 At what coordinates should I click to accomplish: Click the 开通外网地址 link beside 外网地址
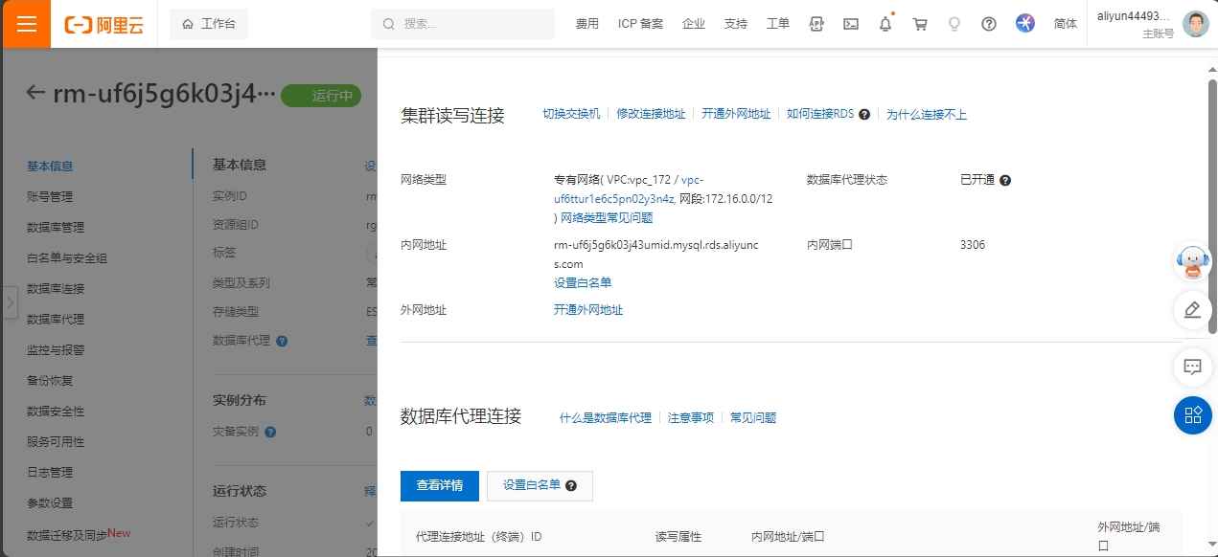tap(587, 310)
